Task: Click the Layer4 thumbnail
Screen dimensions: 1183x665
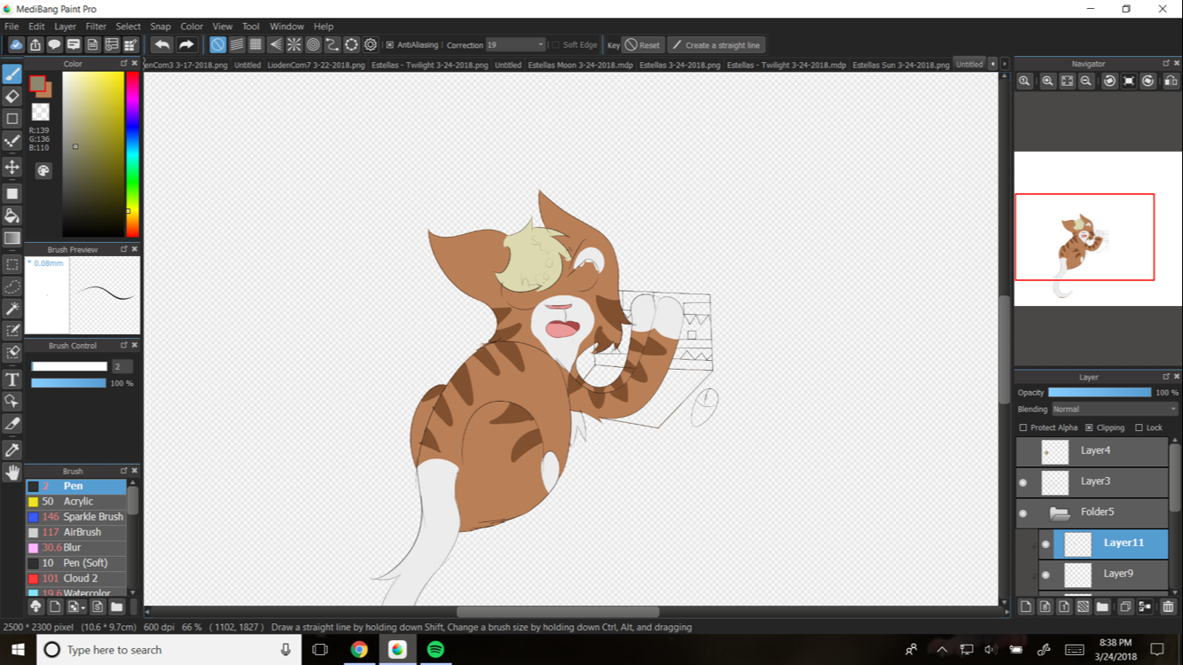Action: [1055, 452]
